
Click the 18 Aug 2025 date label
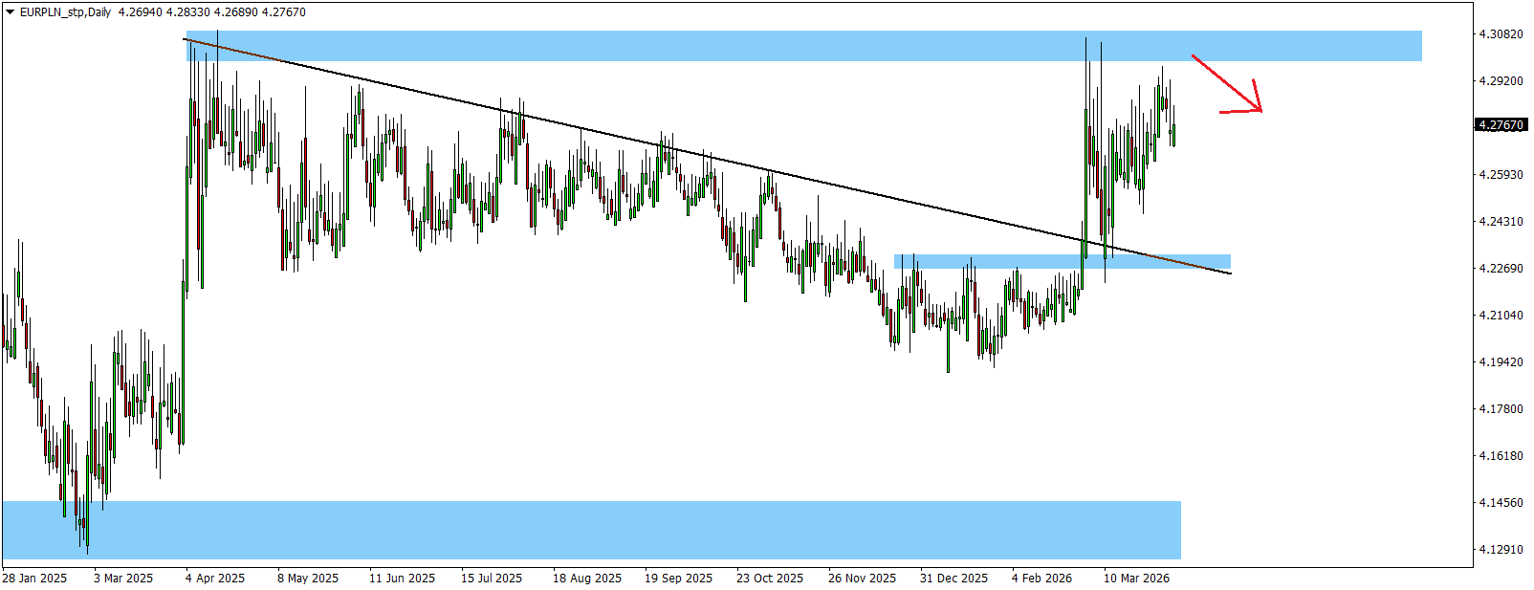(x=587, y=579)
